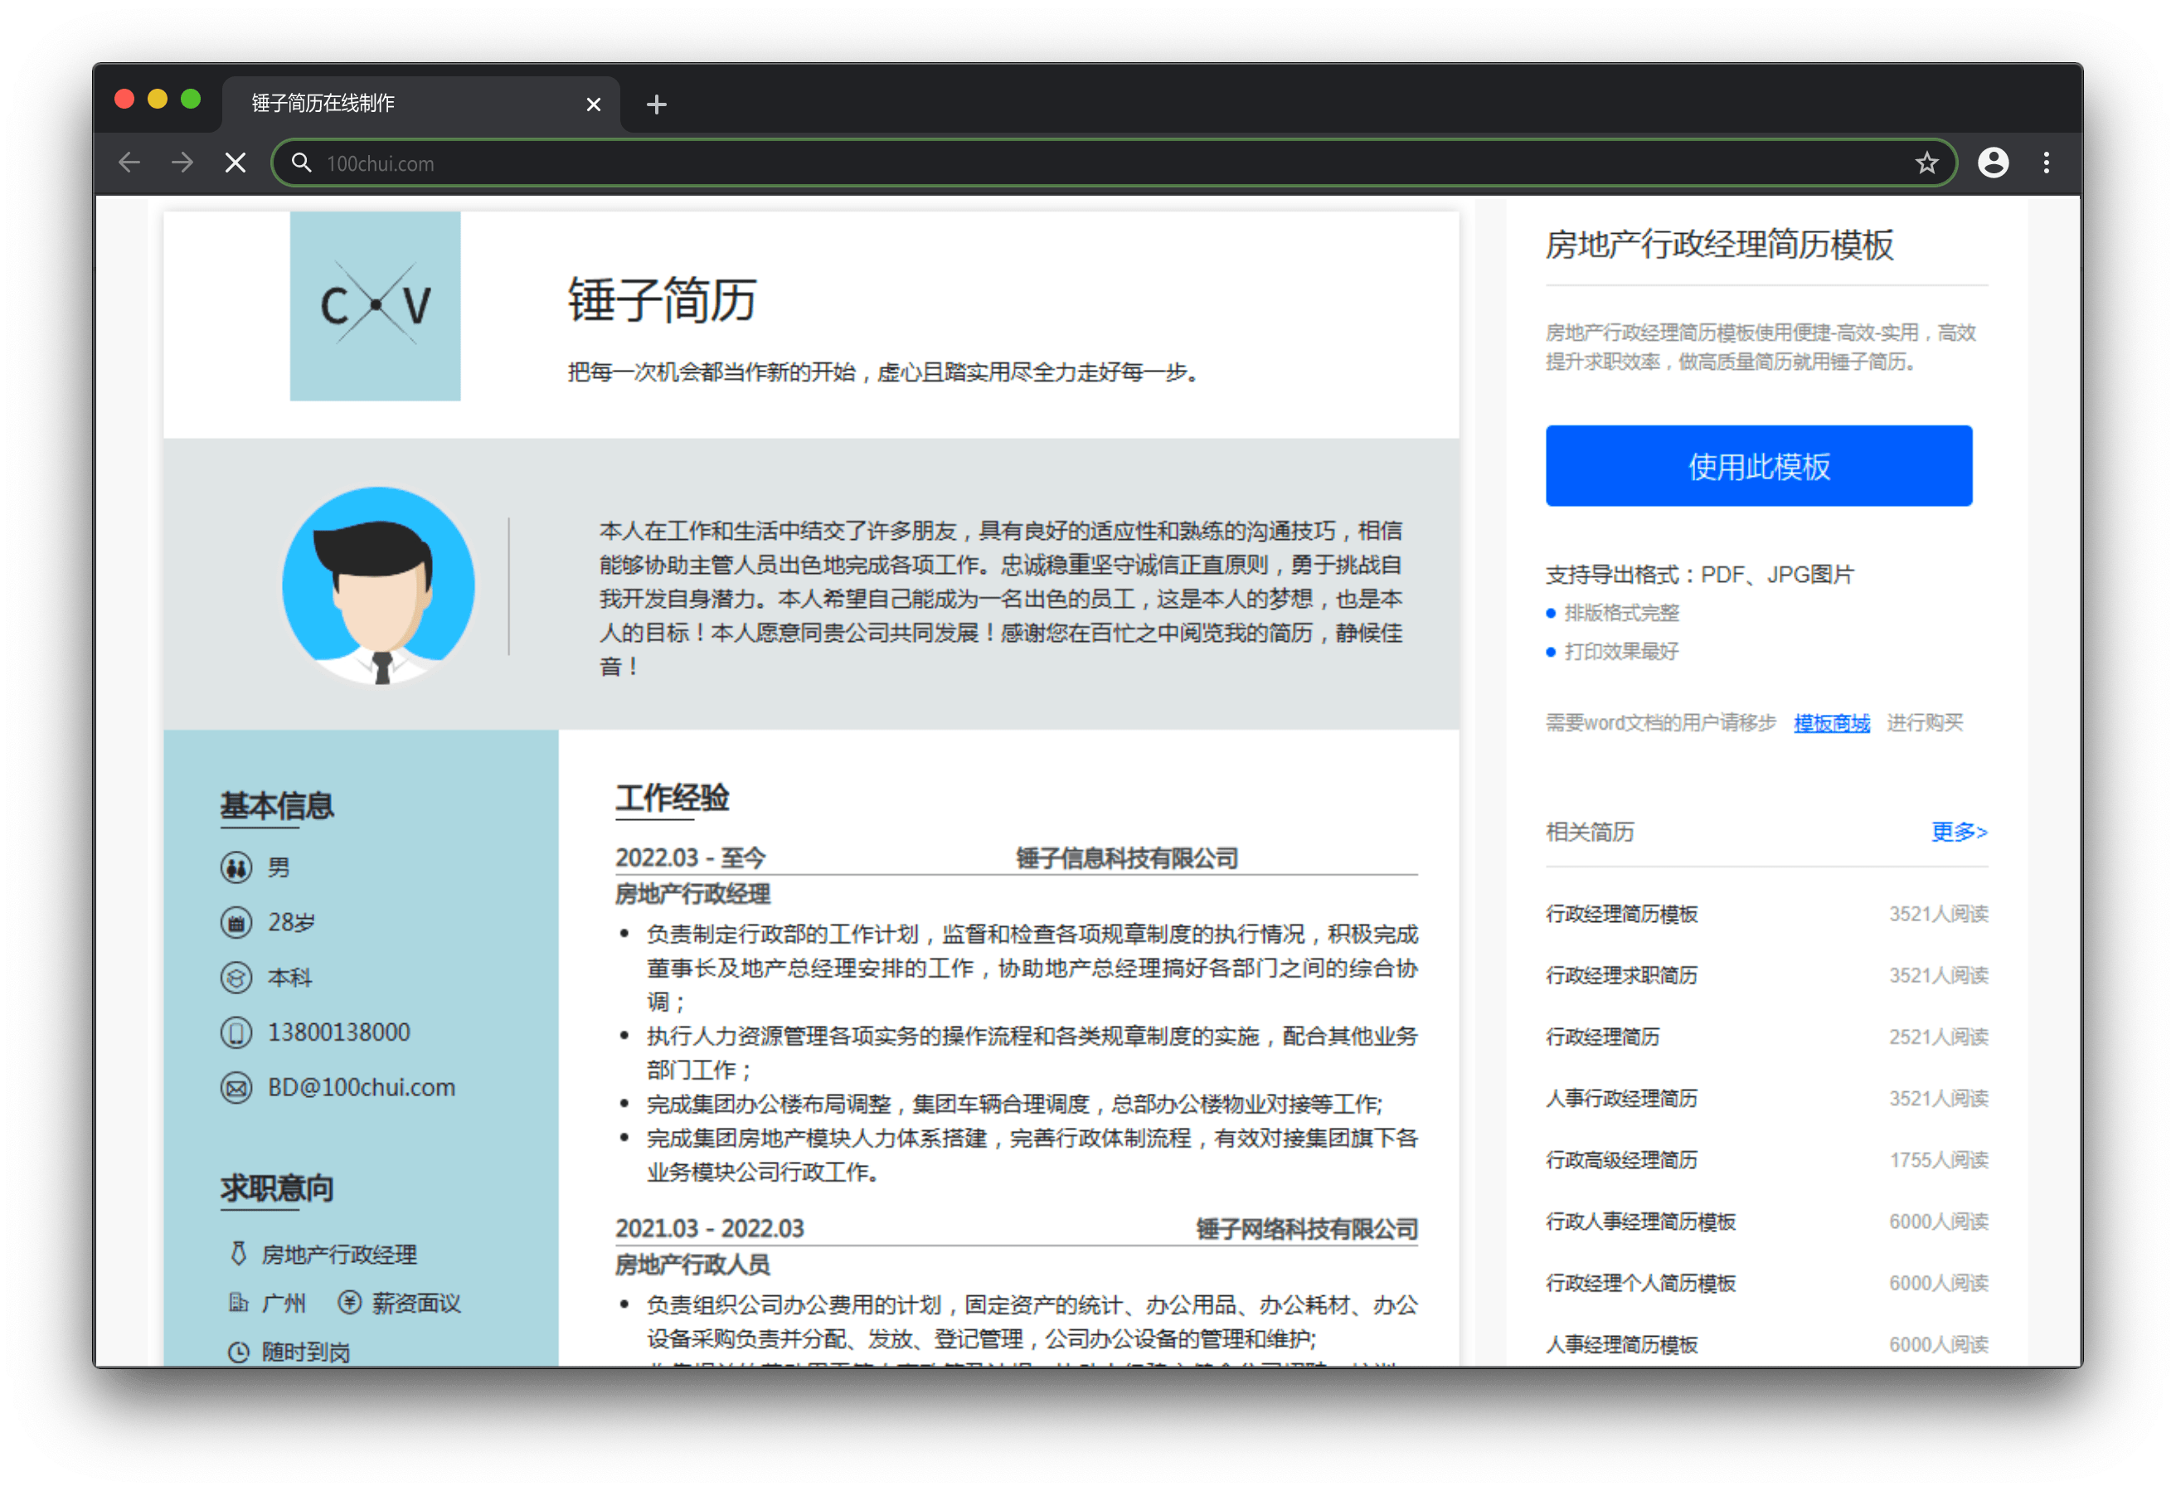This screenshot has width=2176, height=1491.
Task: Select the 锤子简历在线制作 browser tab
Action: [x=420, y=103]
